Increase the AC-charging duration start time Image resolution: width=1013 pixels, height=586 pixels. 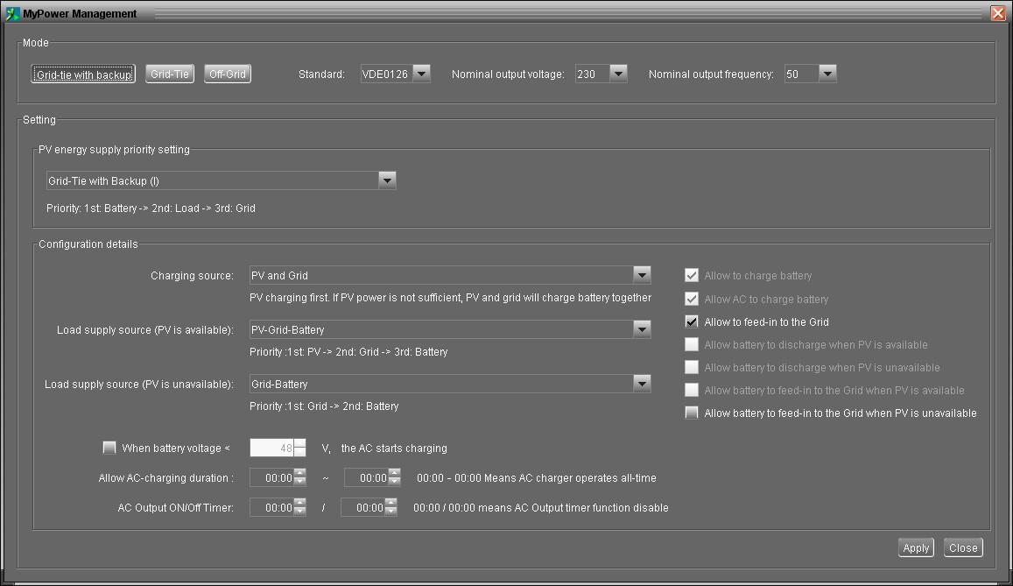300,474
